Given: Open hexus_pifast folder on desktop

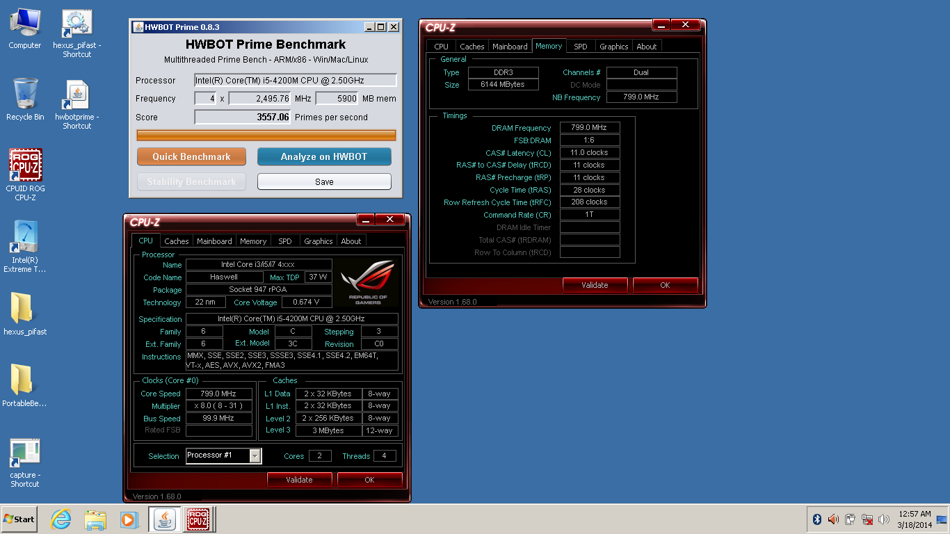Looking at the screenshot, I should 25,314.
